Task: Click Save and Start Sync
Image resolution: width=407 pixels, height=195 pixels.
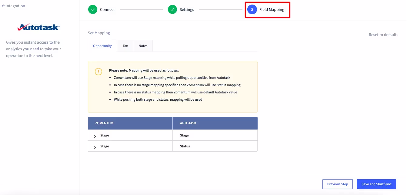Action: click(x=376, y=184)
